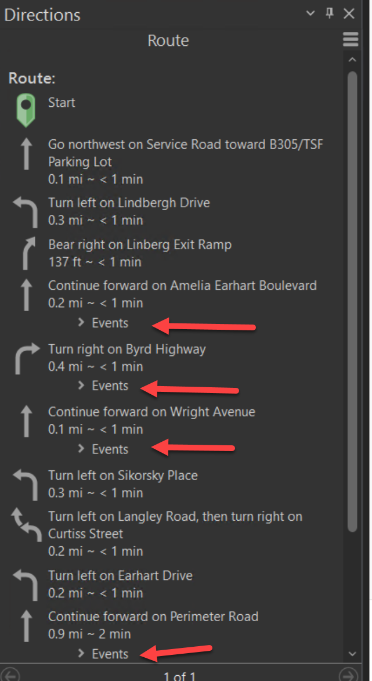The image size is (372, 681).
Task: Toggle auto-hide with the pin icon
Action: (330, 13)
